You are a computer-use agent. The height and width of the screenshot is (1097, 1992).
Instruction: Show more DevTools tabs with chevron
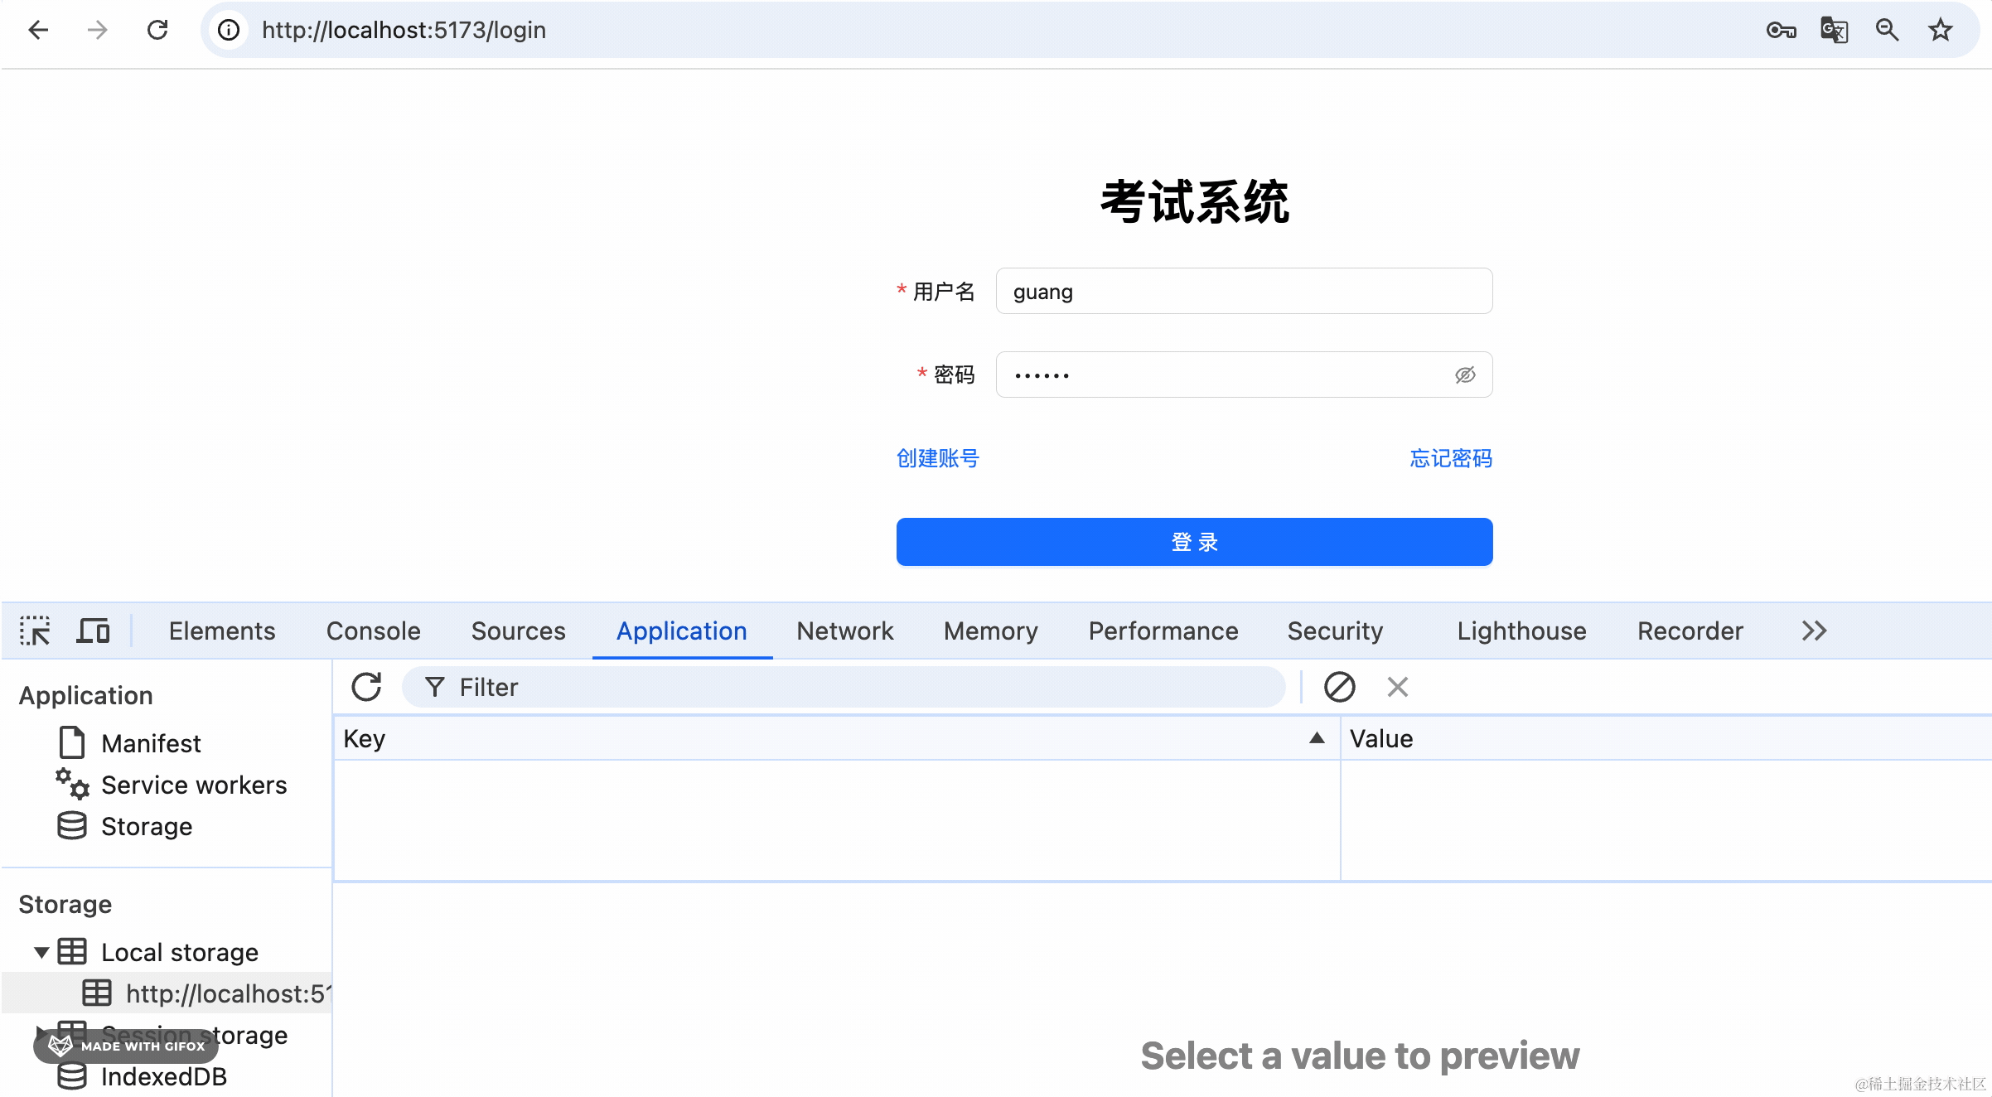[x=1814, y=631]
